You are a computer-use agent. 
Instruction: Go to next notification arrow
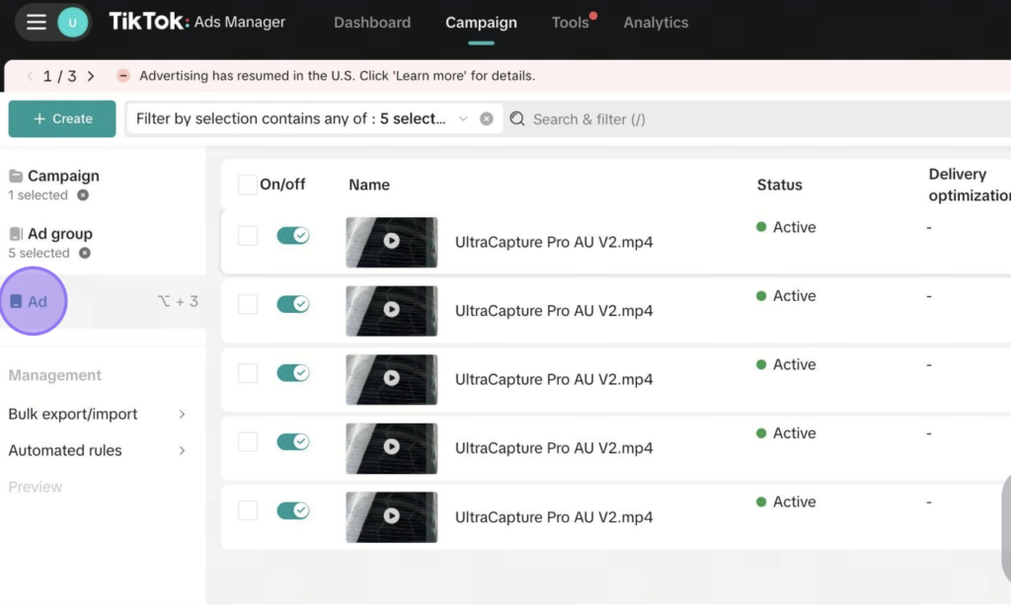pyautogui.click(x=91, y=76)
